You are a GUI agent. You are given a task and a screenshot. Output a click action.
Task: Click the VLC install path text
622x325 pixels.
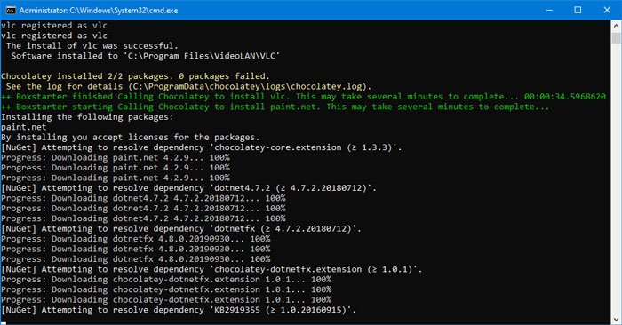point(203,56)
